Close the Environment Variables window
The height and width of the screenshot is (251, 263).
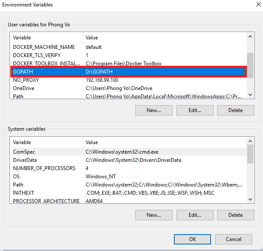point(259,4)
